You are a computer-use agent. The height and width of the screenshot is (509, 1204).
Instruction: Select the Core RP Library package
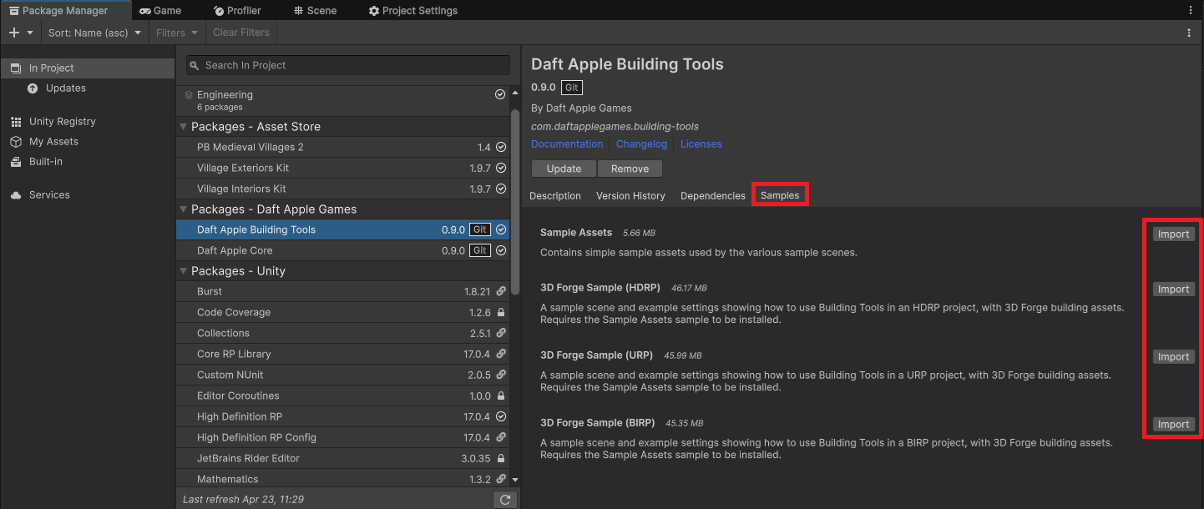(342, 354)
